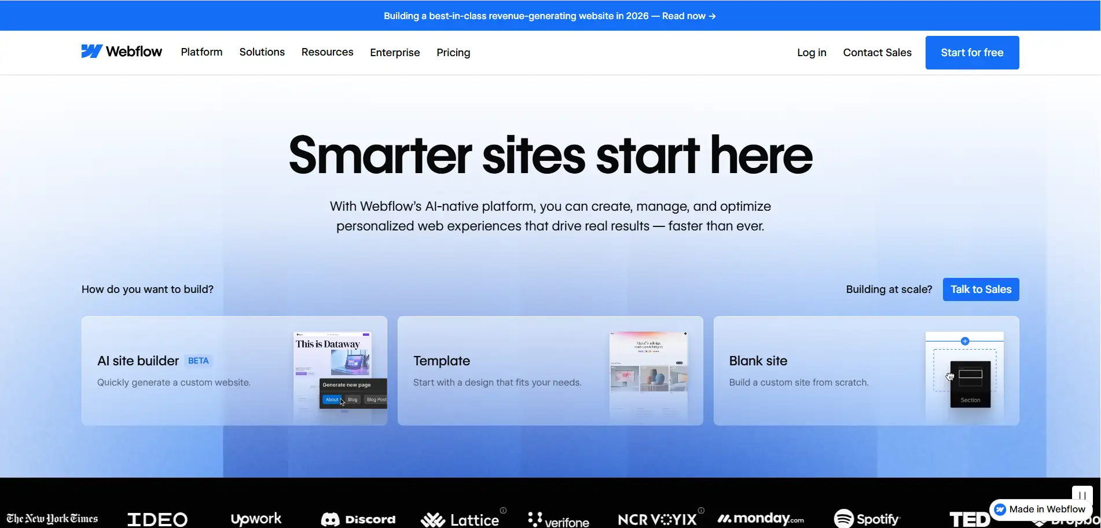Click the IDEO logo
This screenshot has height=528, width=1101.
pyautogui.click(x=157, y=518)
